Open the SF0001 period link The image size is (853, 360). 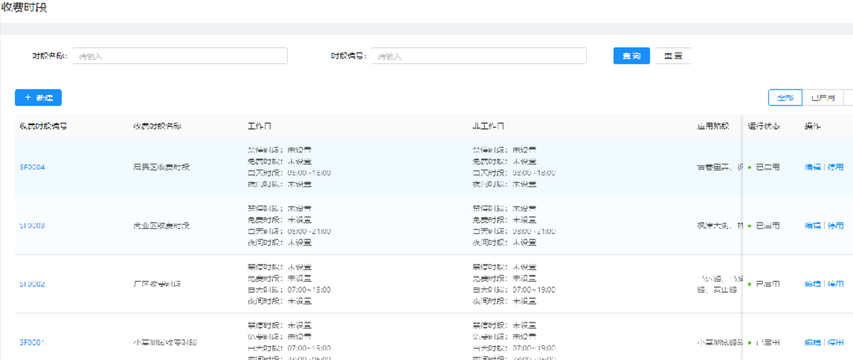pos(33,343)
